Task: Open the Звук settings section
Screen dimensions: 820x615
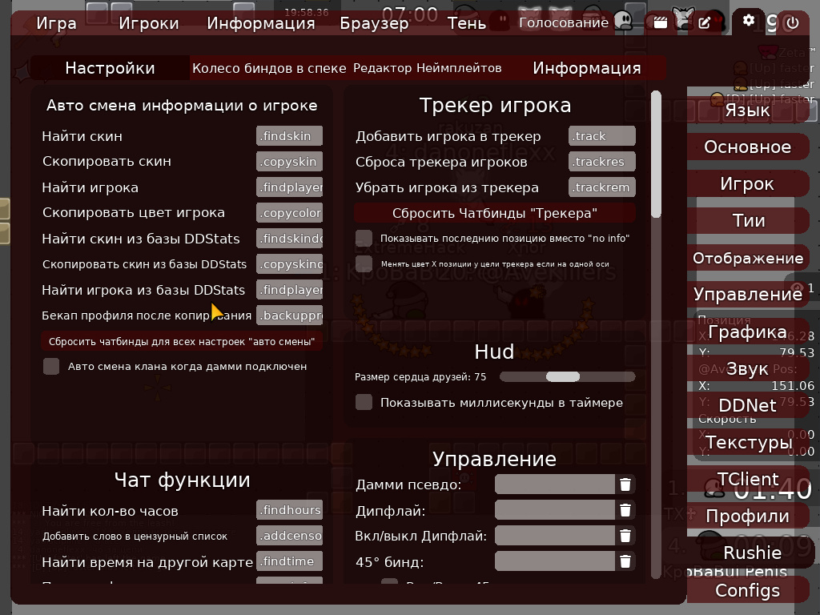Action: pyautogui.click(x=747, y=368)
